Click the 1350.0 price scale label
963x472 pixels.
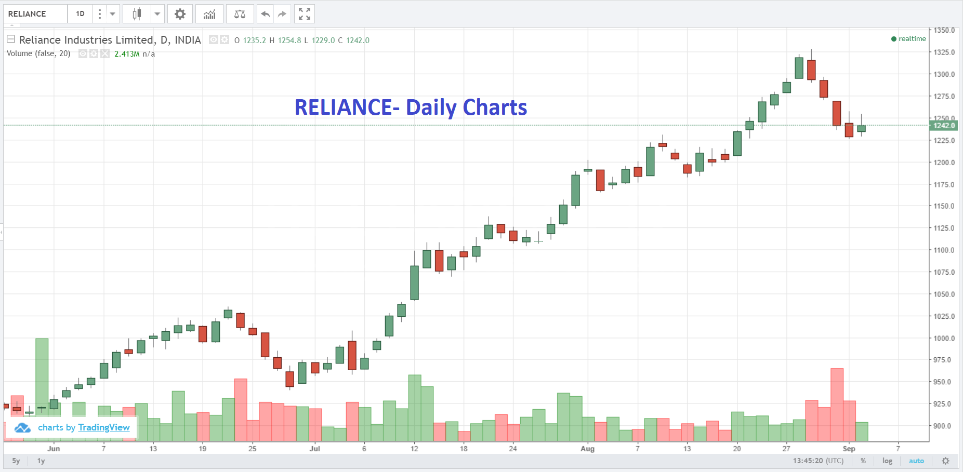click(x=944, y=30)
